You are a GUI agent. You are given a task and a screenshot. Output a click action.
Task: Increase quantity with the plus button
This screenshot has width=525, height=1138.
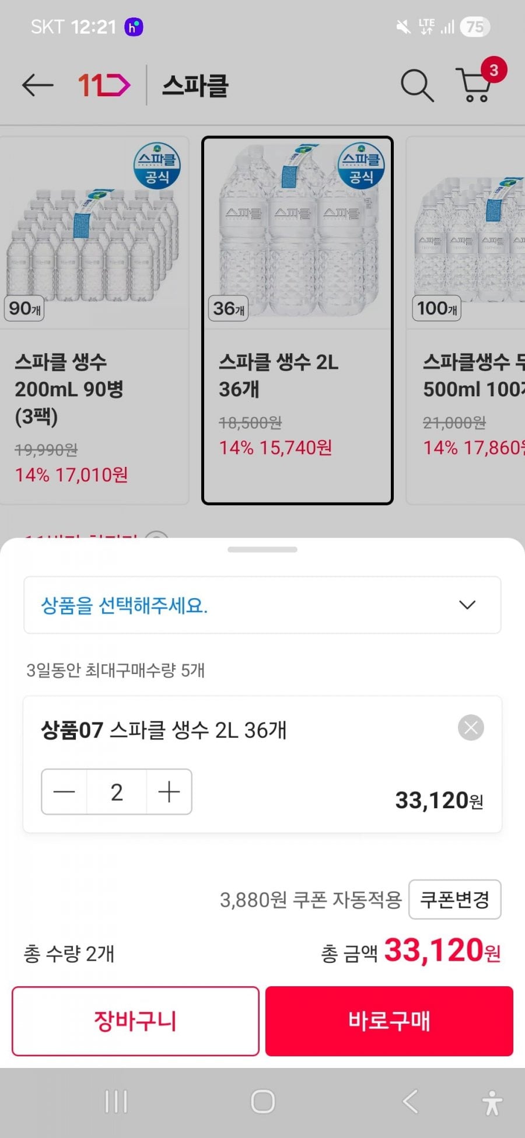[169, 792]
